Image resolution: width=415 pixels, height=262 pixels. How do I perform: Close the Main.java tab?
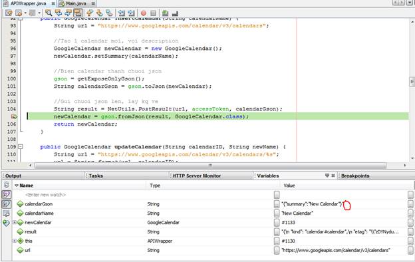coord(93,3)
